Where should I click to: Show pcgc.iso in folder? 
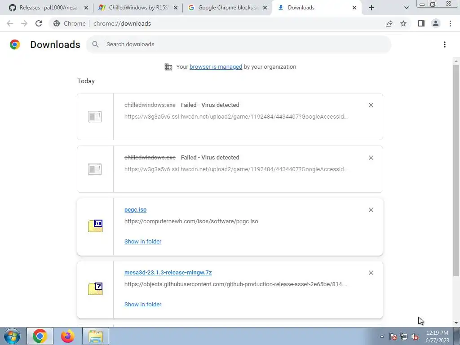143,241
